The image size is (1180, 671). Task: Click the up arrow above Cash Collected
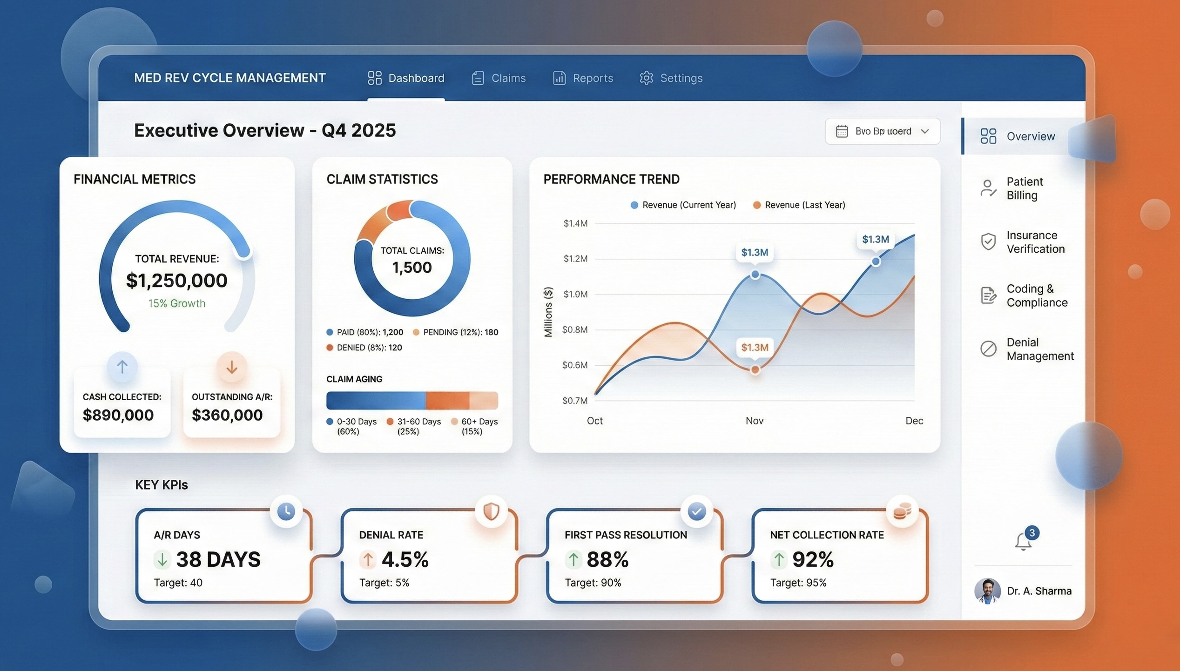pos(122,367)
